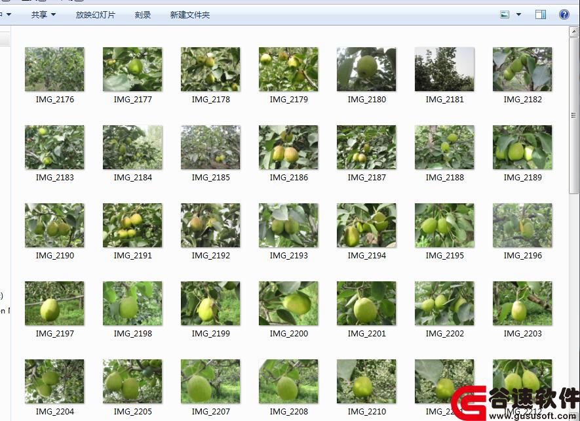Click 放映幻灯片 slideshow button

click(96, 15)
